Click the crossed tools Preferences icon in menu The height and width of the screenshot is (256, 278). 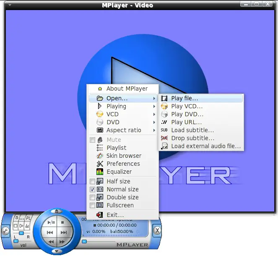coord(100,164)
